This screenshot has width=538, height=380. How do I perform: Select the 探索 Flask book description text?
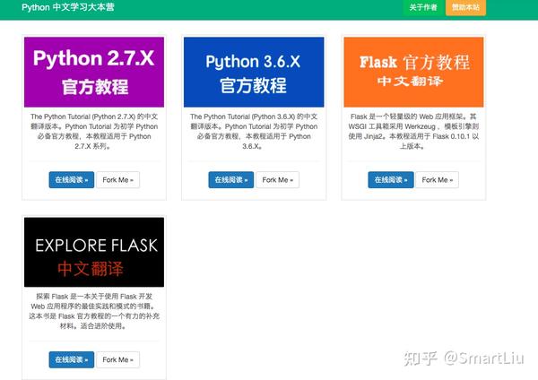(x=94, y=311)
